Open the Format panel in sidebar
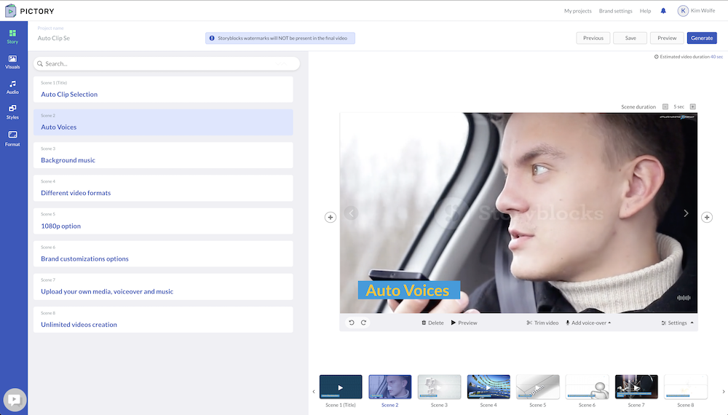 (12, 139)
